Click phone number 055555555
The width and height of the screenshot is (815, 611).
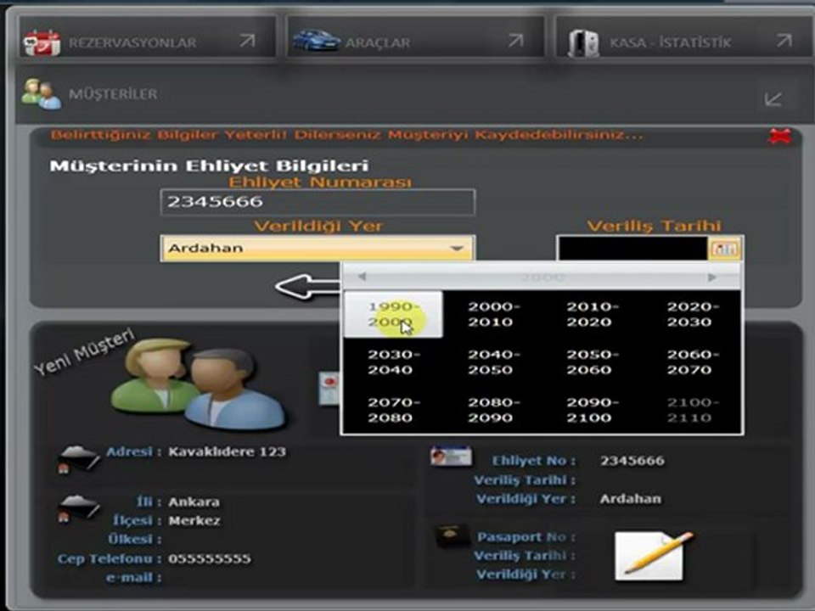tap(210, 559)
